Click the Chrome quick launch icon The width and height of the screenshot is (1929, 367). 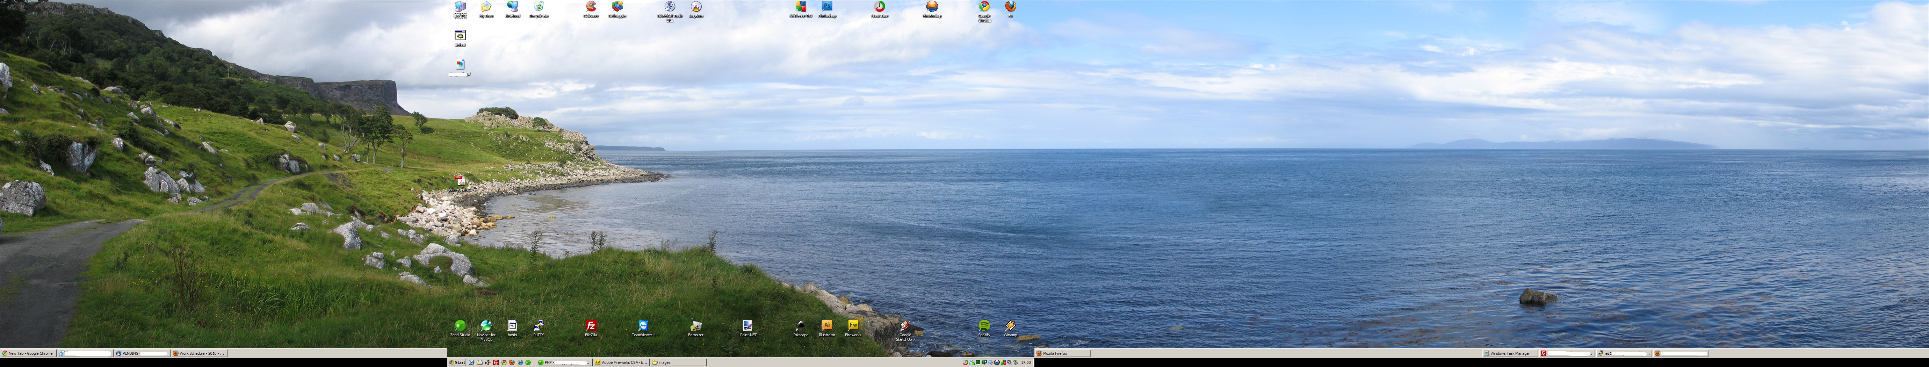[504, 362]
